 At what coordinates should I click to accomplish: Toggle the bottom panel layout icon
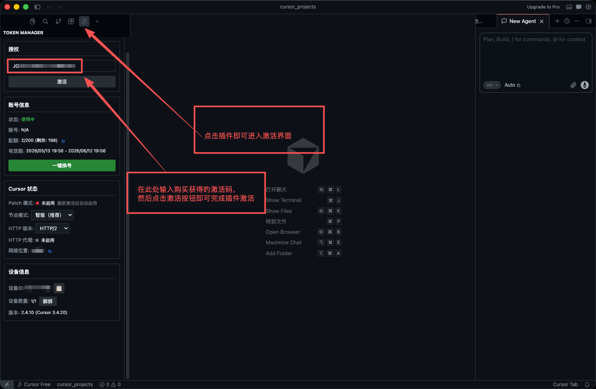pyautogui.click(x=569, y=7)
